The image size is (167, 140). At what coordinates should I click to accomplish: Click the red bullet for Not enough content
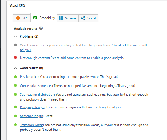[x=15, y=58]
